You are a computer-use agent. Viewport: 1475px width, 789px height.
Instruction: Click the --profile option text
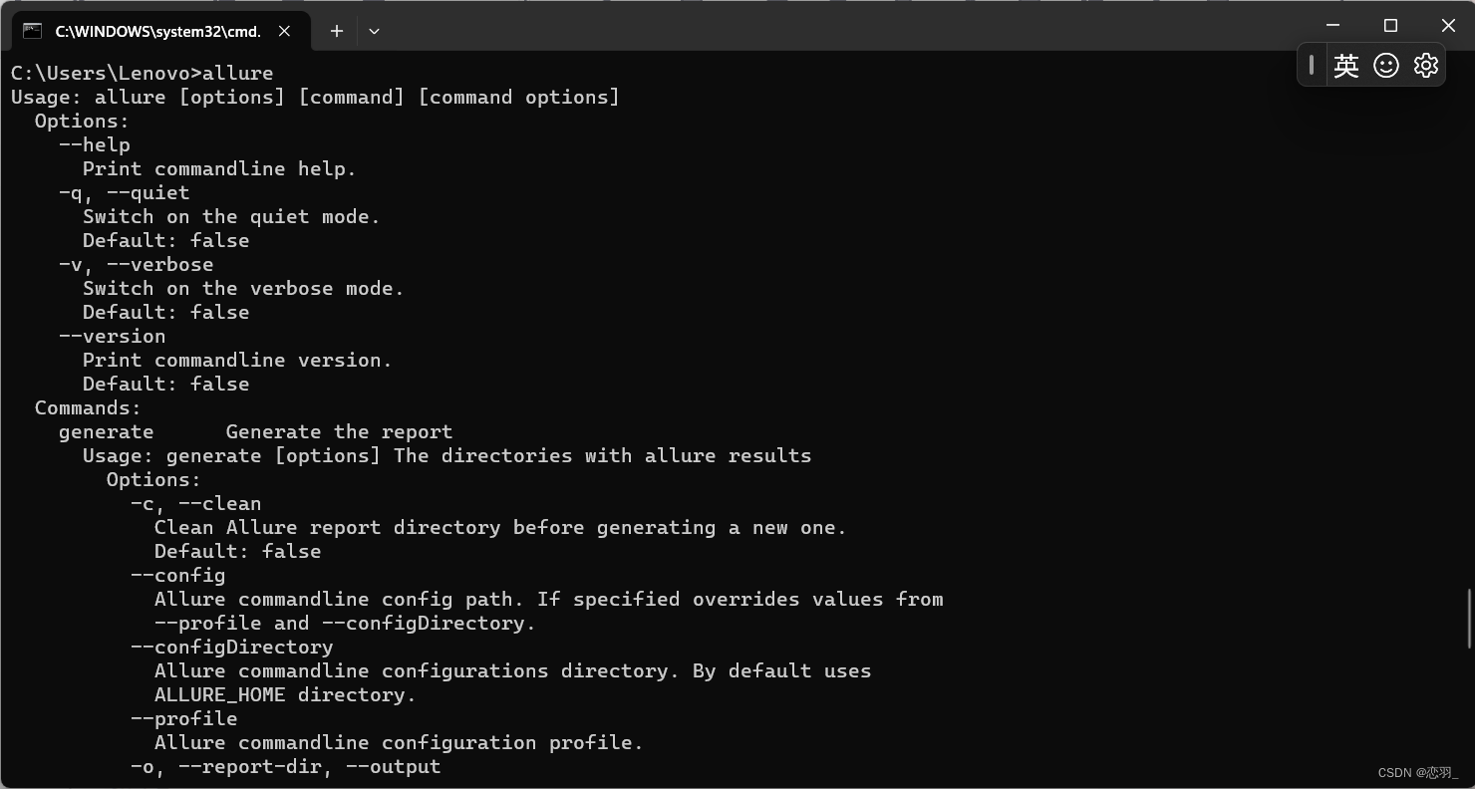pyautogui.click(x=183, y=718)
